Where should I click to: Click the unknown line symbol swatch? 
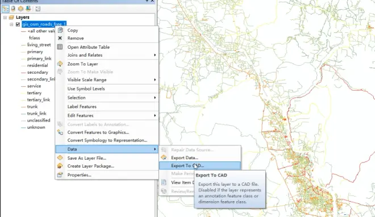click(23, 127)
